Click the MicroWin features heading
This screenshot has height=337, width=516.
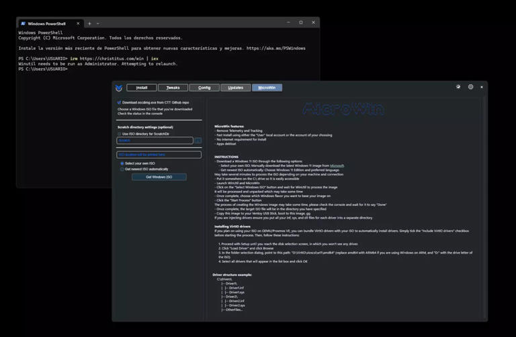pos(229,126)
